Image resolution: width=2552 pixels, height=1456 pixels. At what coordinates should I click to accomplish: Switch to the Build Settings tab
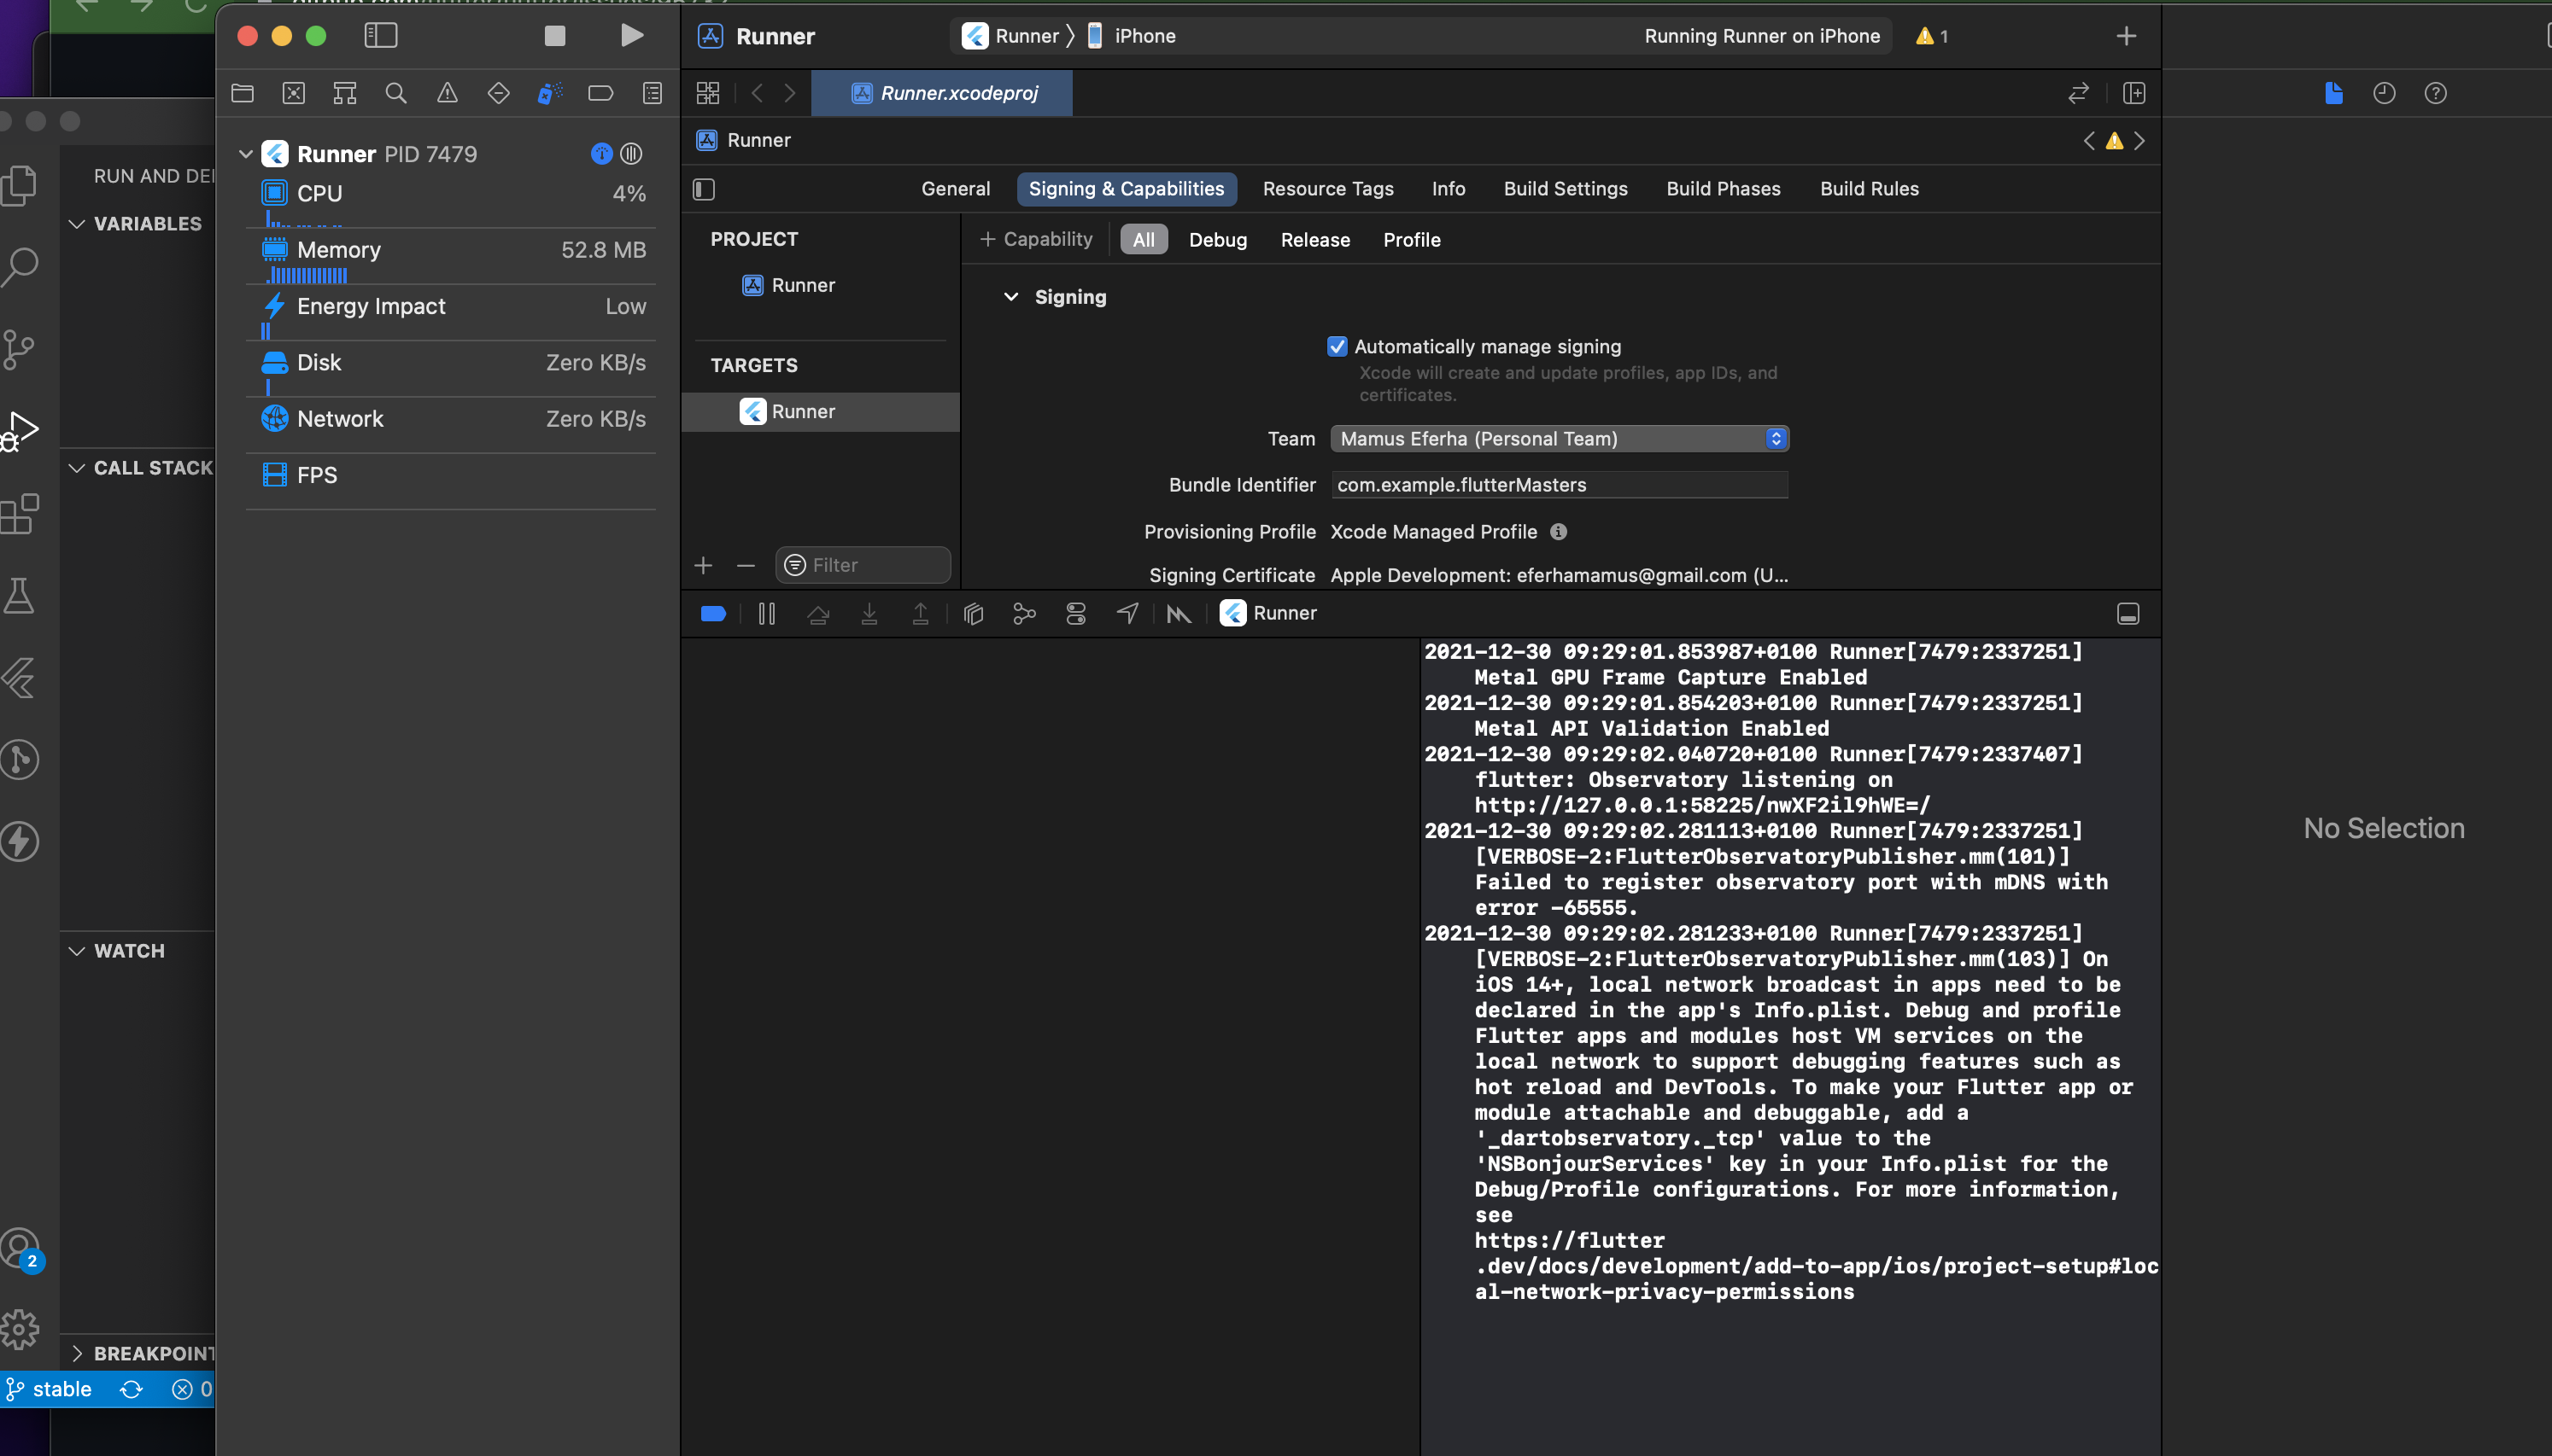click(x=1565, y=189)
